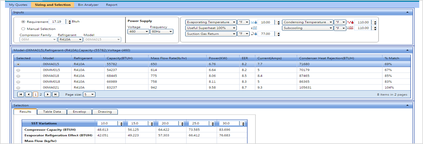
Task: Adjust the subcooling 110.00 spinner
Action: click(375, 28)
